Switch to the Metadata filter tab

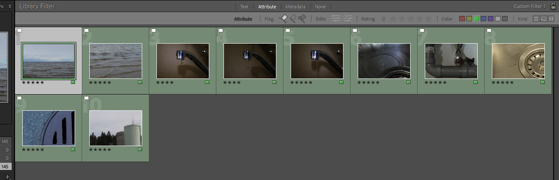tap(295, 7)
